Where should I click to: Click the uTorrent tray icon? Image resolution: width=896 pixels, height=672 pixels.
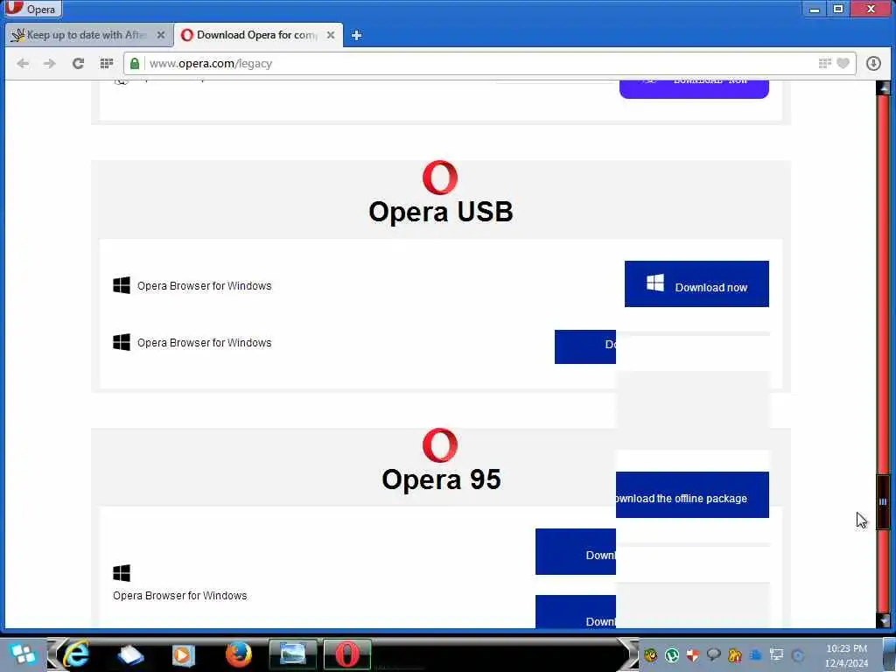(672, 654)
